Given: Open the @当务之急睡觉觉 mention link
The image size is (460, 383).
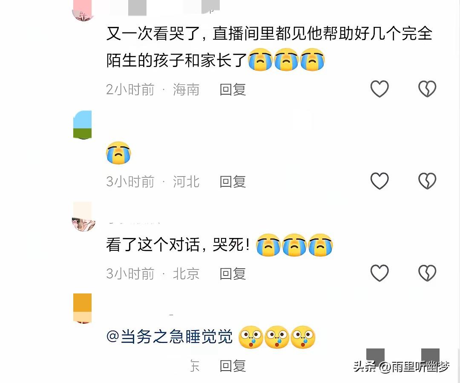Looking at the screenshot, I should coord(169,337).
